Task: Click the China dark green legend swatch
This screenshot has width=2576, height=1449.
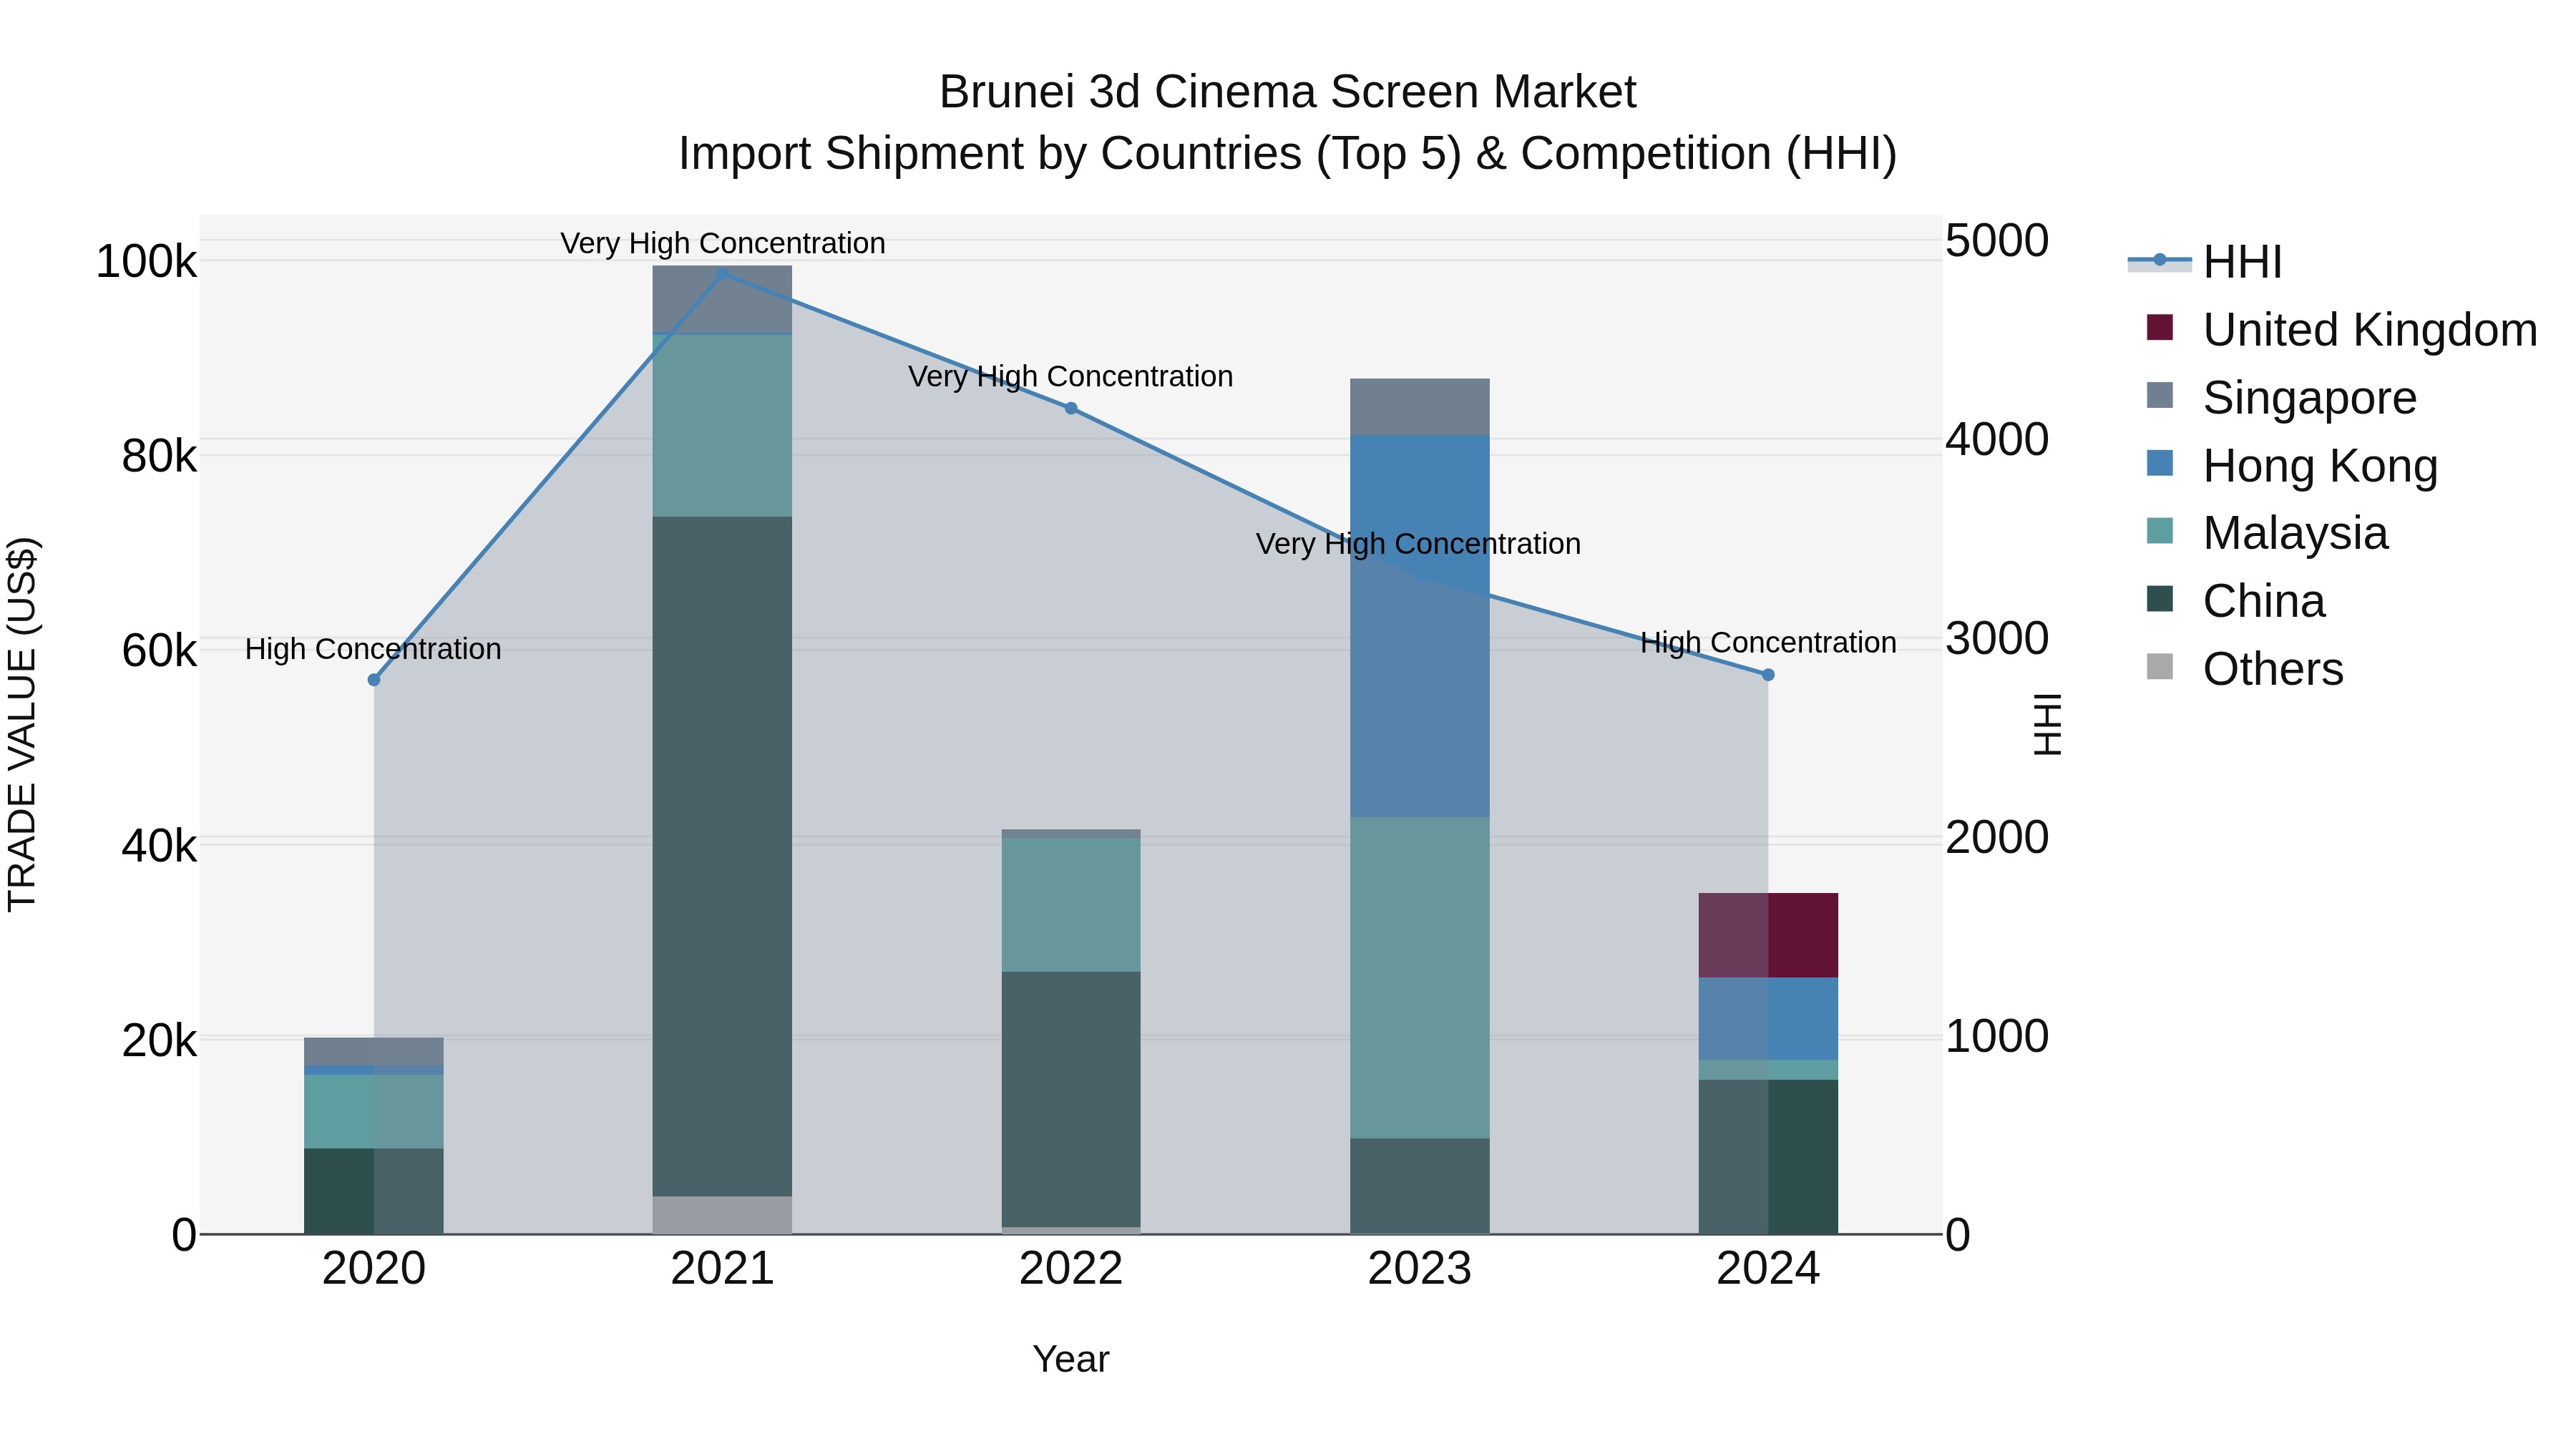Action: click(x=2160, y=598)
